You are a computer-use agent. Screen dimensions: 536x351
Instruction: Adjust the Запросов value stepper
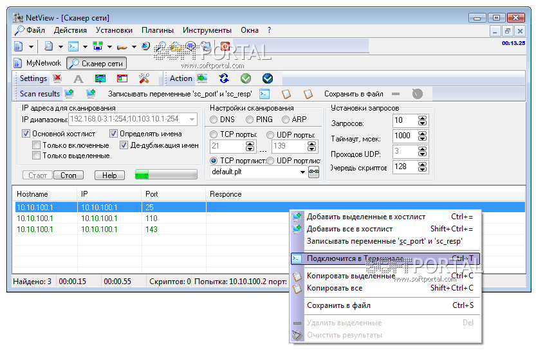click(423, 120)
